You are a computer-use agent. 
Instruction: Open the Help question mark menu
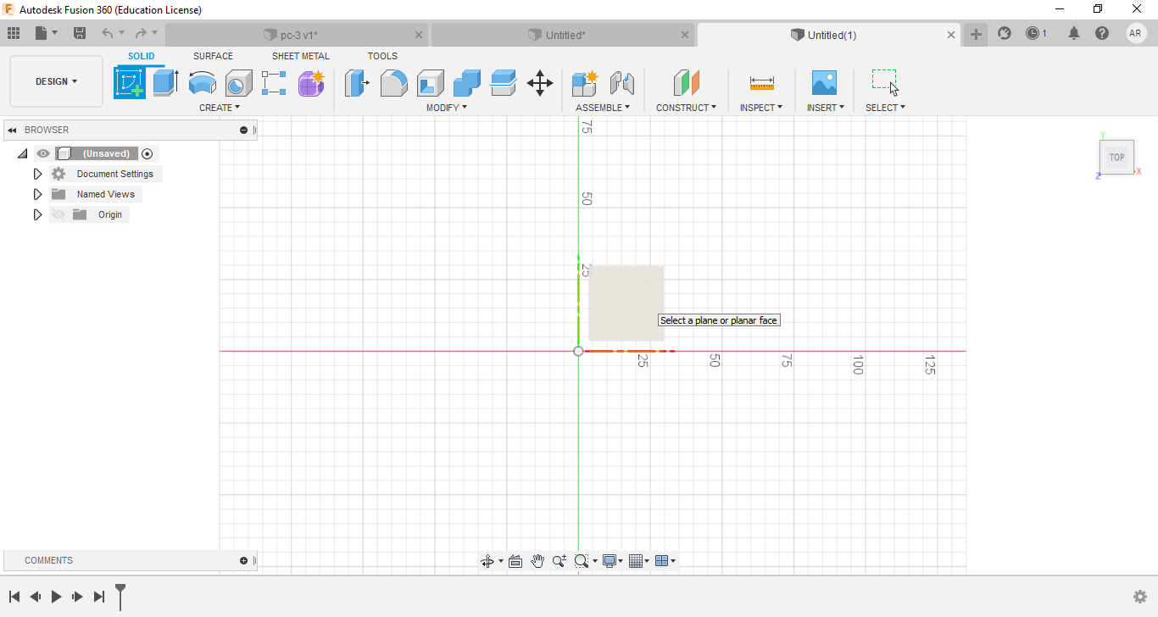1102,33
